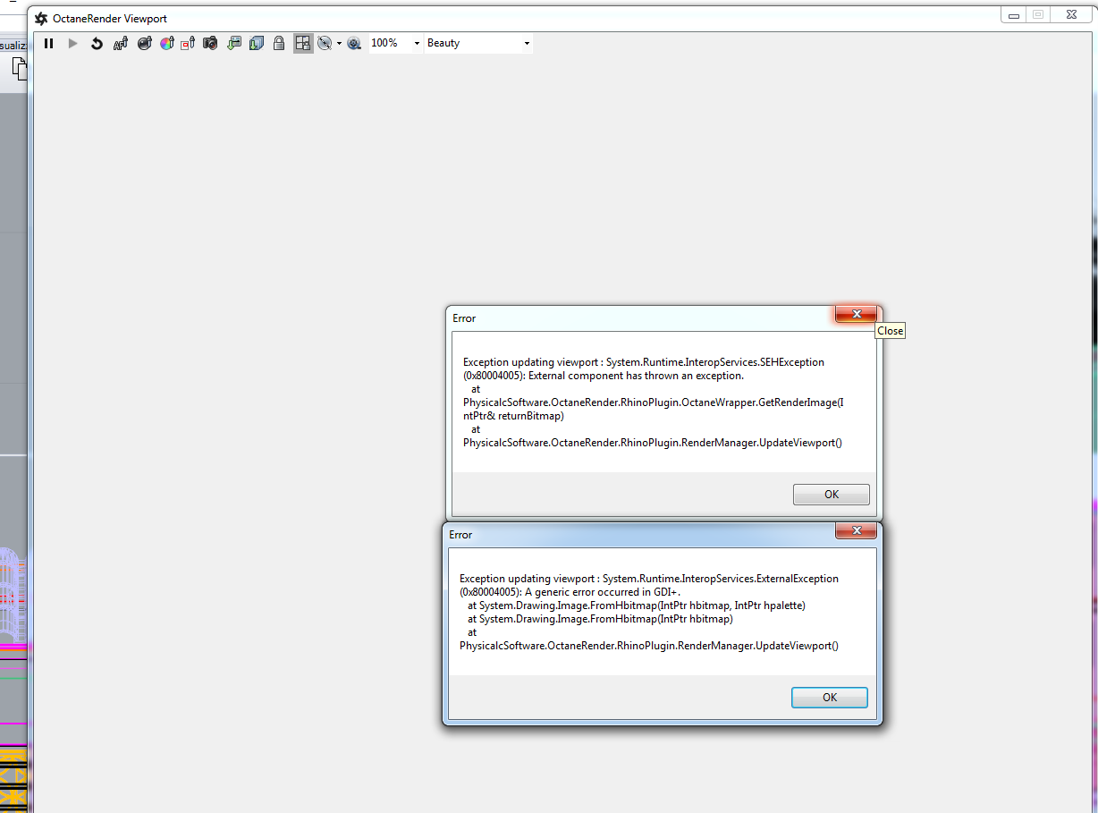Open the arrow beside crossed-circle icon
The height and width of the screenshot is (813, 1098).
(x=340, y=43)
